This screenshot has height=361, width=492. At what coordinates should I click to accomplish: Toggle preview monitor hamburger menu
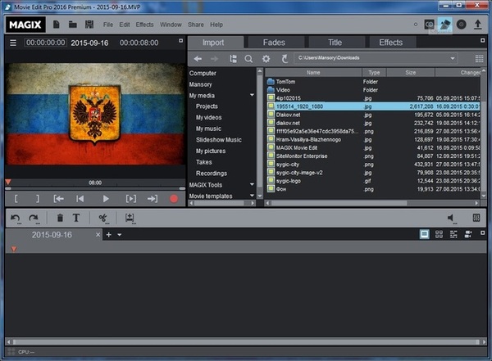[x=12, y=43]
